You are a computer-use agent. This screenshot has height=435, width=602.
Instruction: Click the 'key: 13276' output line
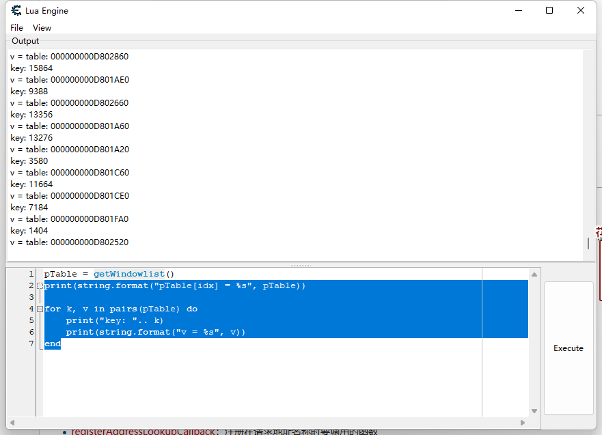point(31,138)
